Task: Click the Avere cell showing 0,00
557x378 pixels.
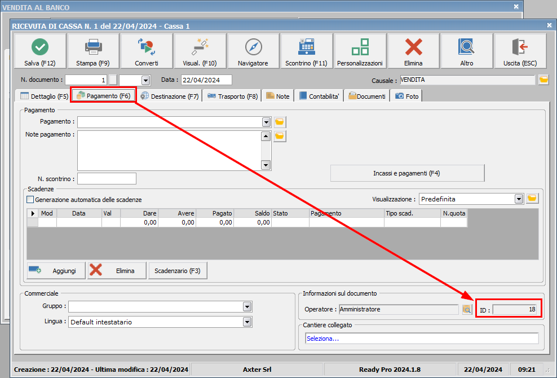Action: click(x=177, y=222)
